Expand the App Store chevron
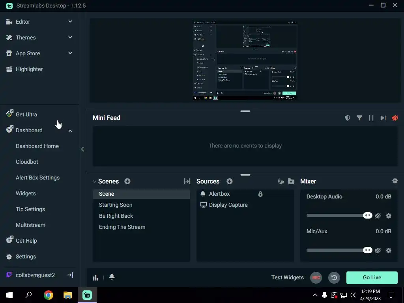404x303 pixels. coord(70,53)
